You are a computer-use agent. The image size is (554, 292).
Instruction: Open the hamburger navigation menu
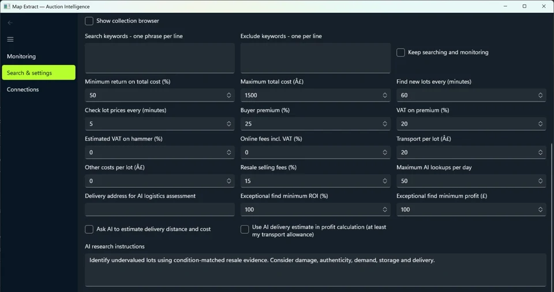10,39
